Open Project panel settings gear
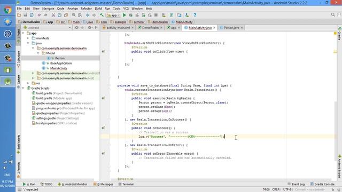The image size is (342, 192). click(89, 28)
